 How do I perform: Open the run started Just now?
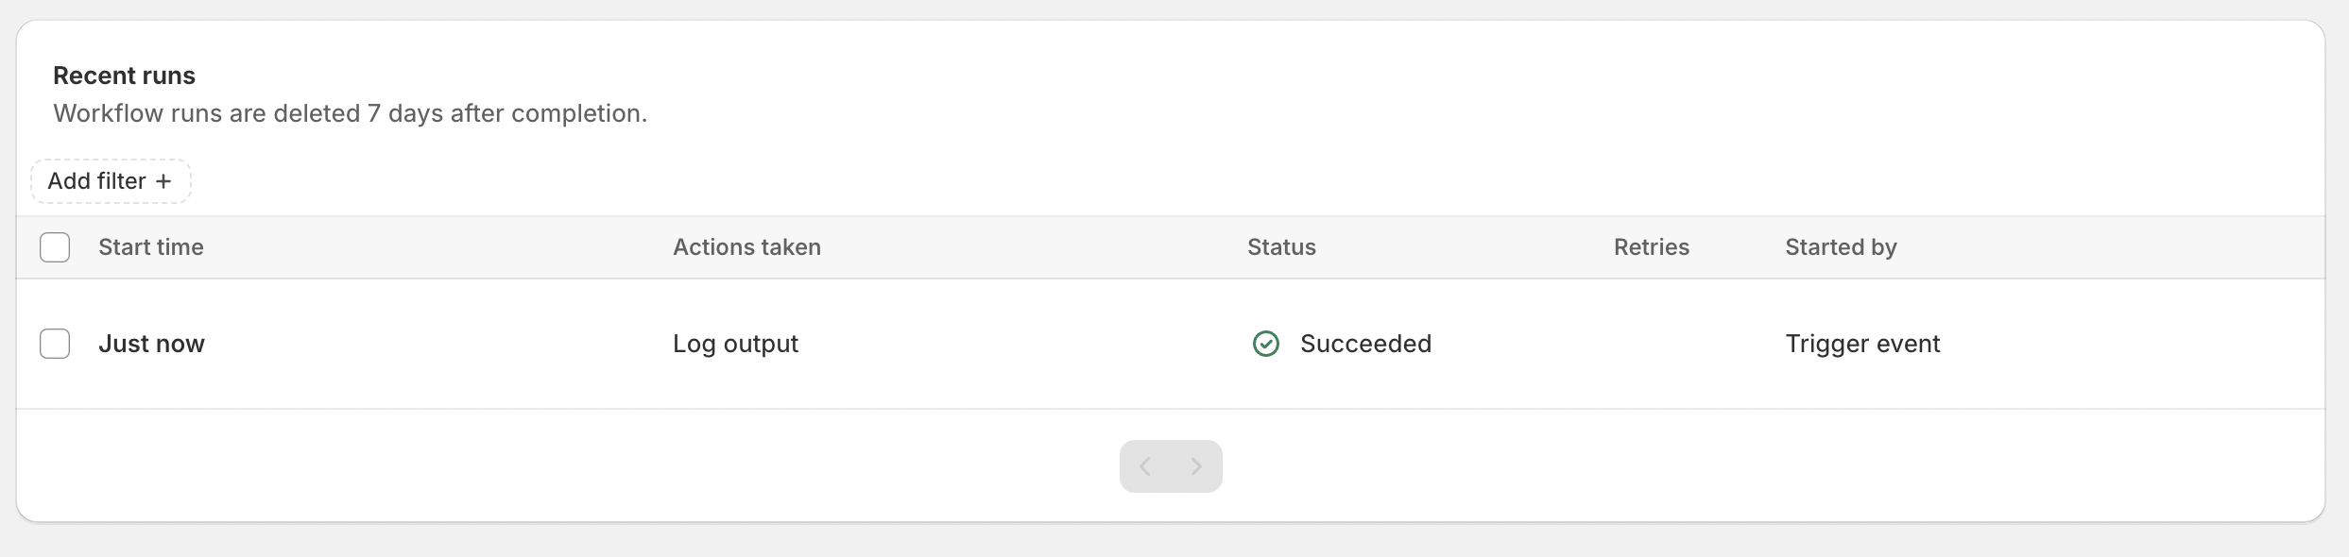pos(151,344)
